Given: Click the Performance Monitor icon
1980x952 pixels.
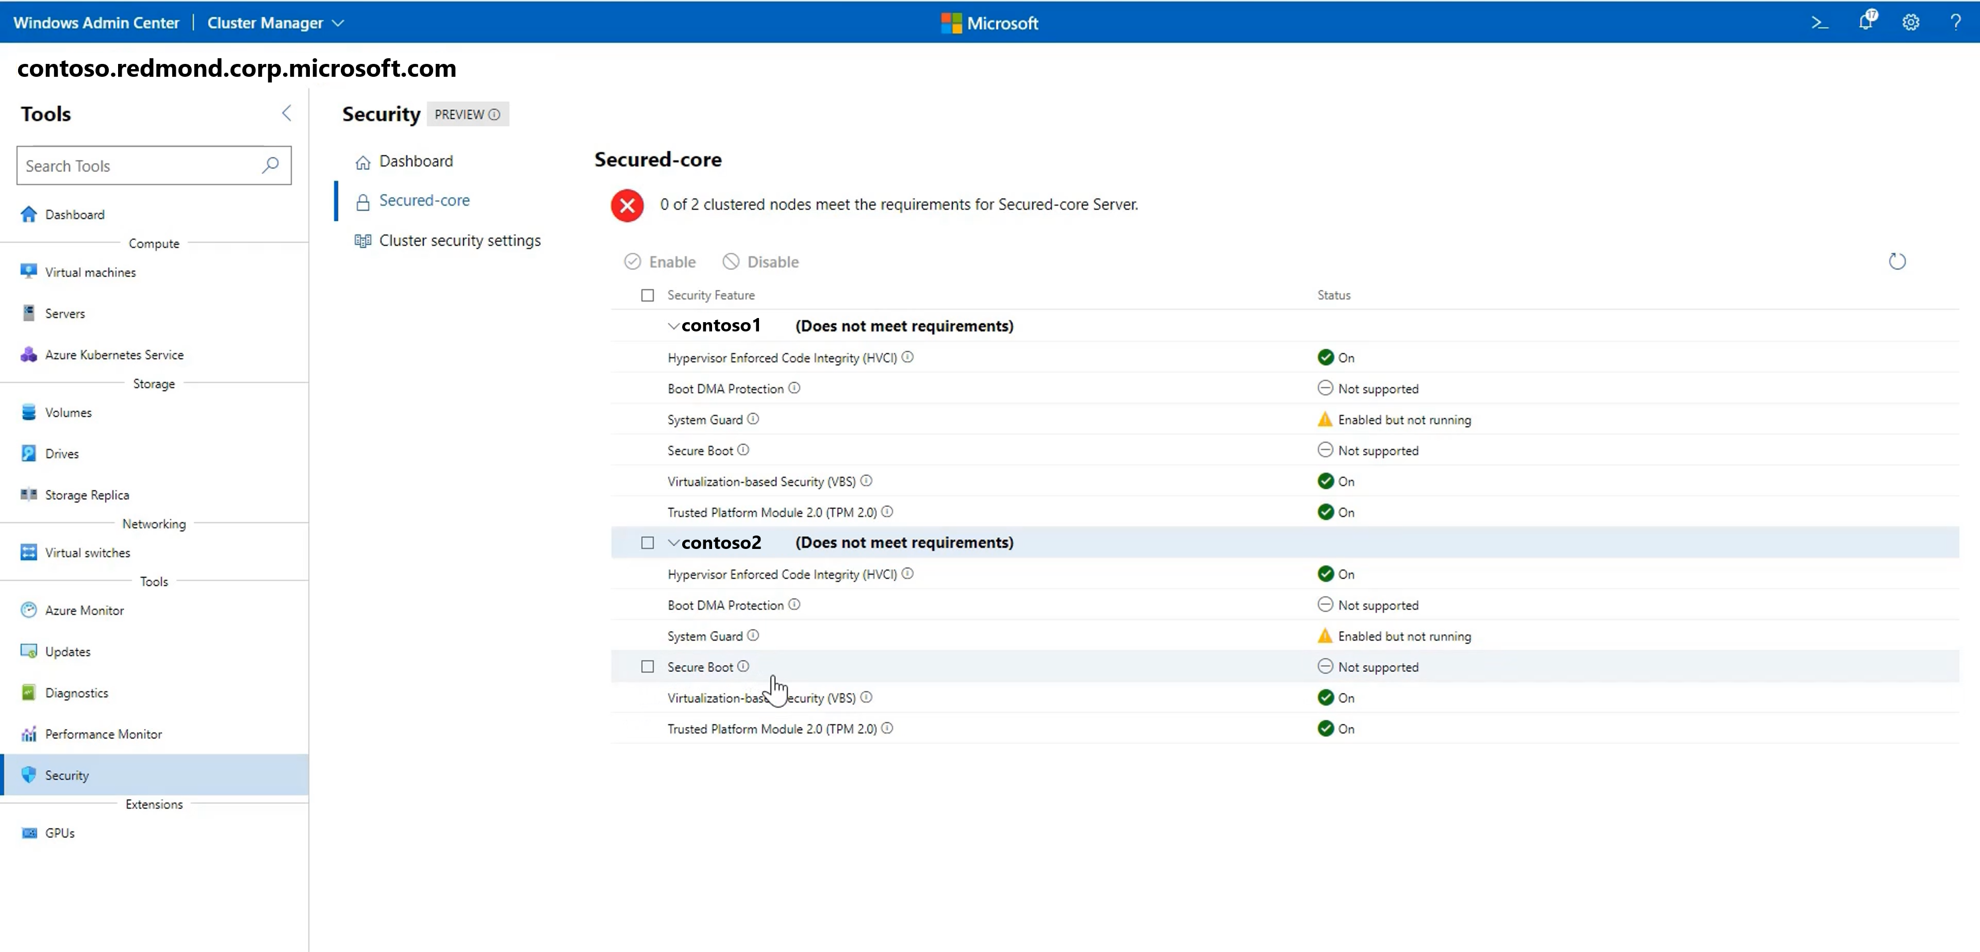Looking at the screenshot, I should click(x=28, y=733).
